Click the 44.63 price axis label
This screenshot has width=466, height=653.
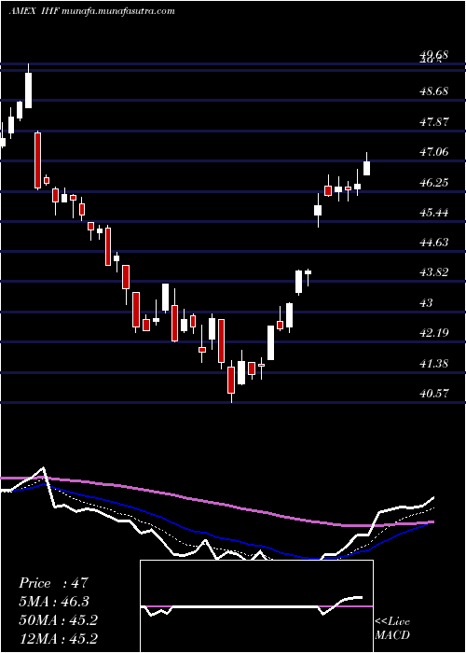(434, 243)
